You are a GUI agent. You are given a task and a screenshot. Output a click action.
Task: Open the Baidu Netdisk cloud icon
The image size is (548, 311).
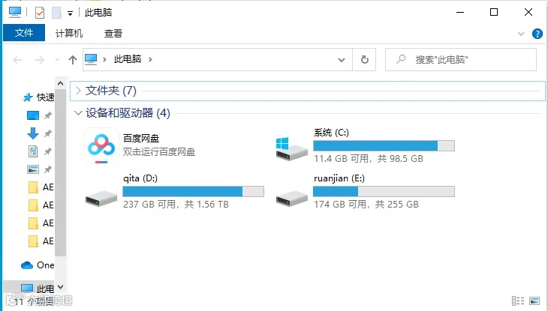coord(101,145)
